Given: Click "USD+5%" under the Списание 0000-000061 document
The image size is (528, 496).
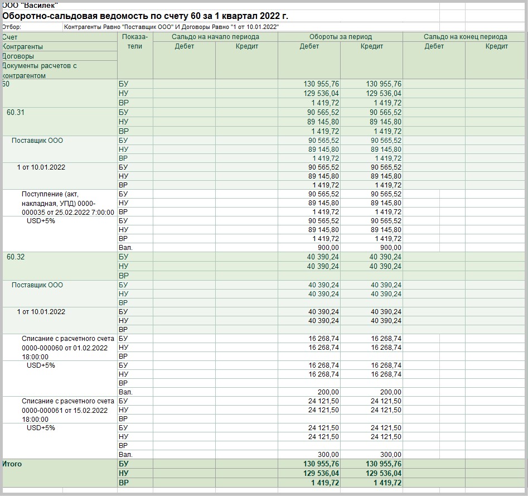Looking at the screenshot, I should pyautogui.click(x=41, y=427).
